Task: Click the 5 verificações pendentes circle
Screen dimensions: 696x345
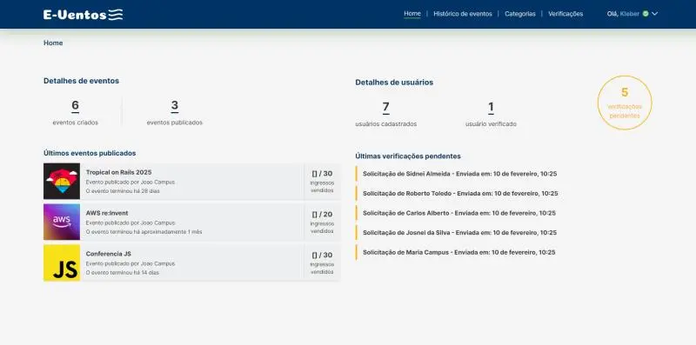Action: click(x=625, y=103)
